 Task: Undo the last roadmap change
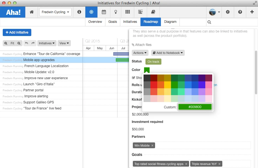pos(27,43)
